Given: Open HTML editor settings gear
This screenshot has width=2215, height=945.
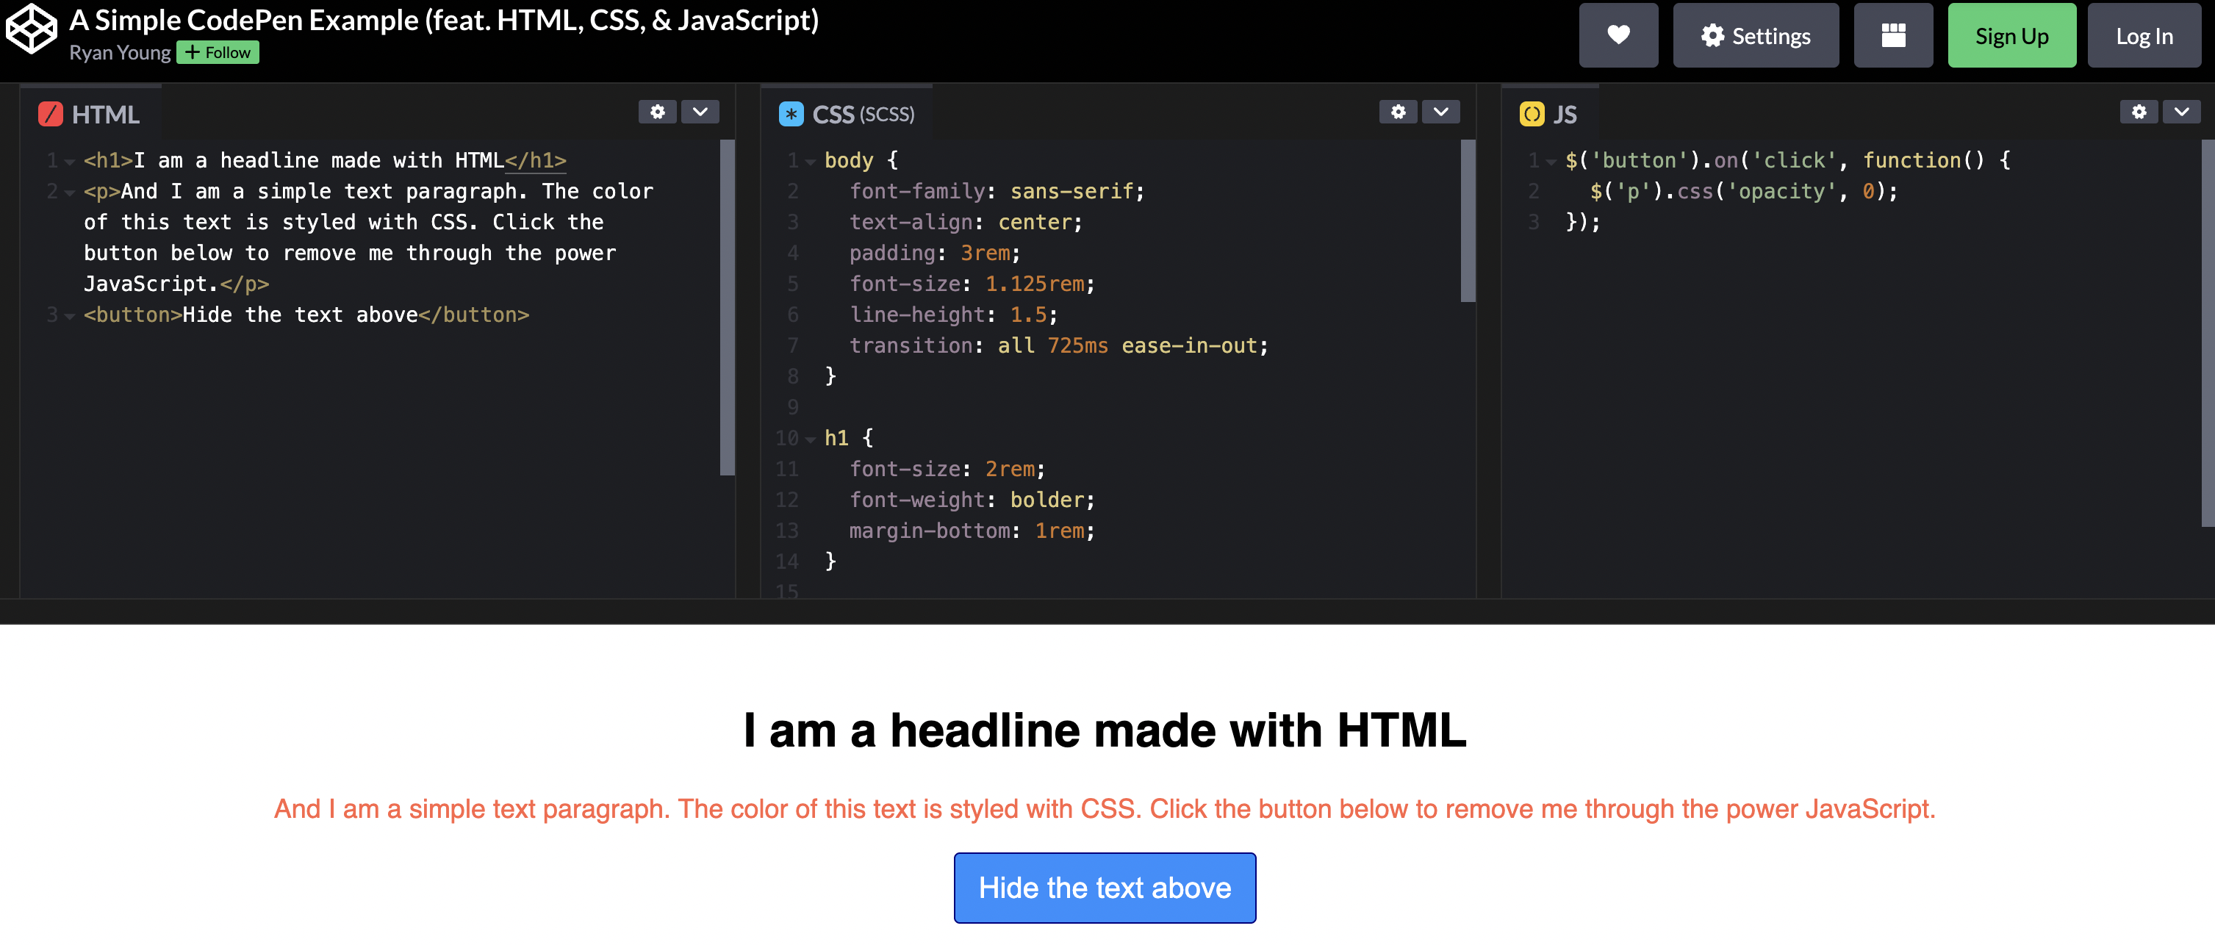Looking at the screenshot, I should [x=657, y=112].
